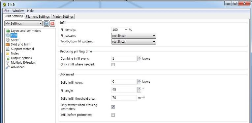This screenshot has height=123, width=252.
Task: Click the Infill hatched icon in sidebar
Action: pos(8,35)
